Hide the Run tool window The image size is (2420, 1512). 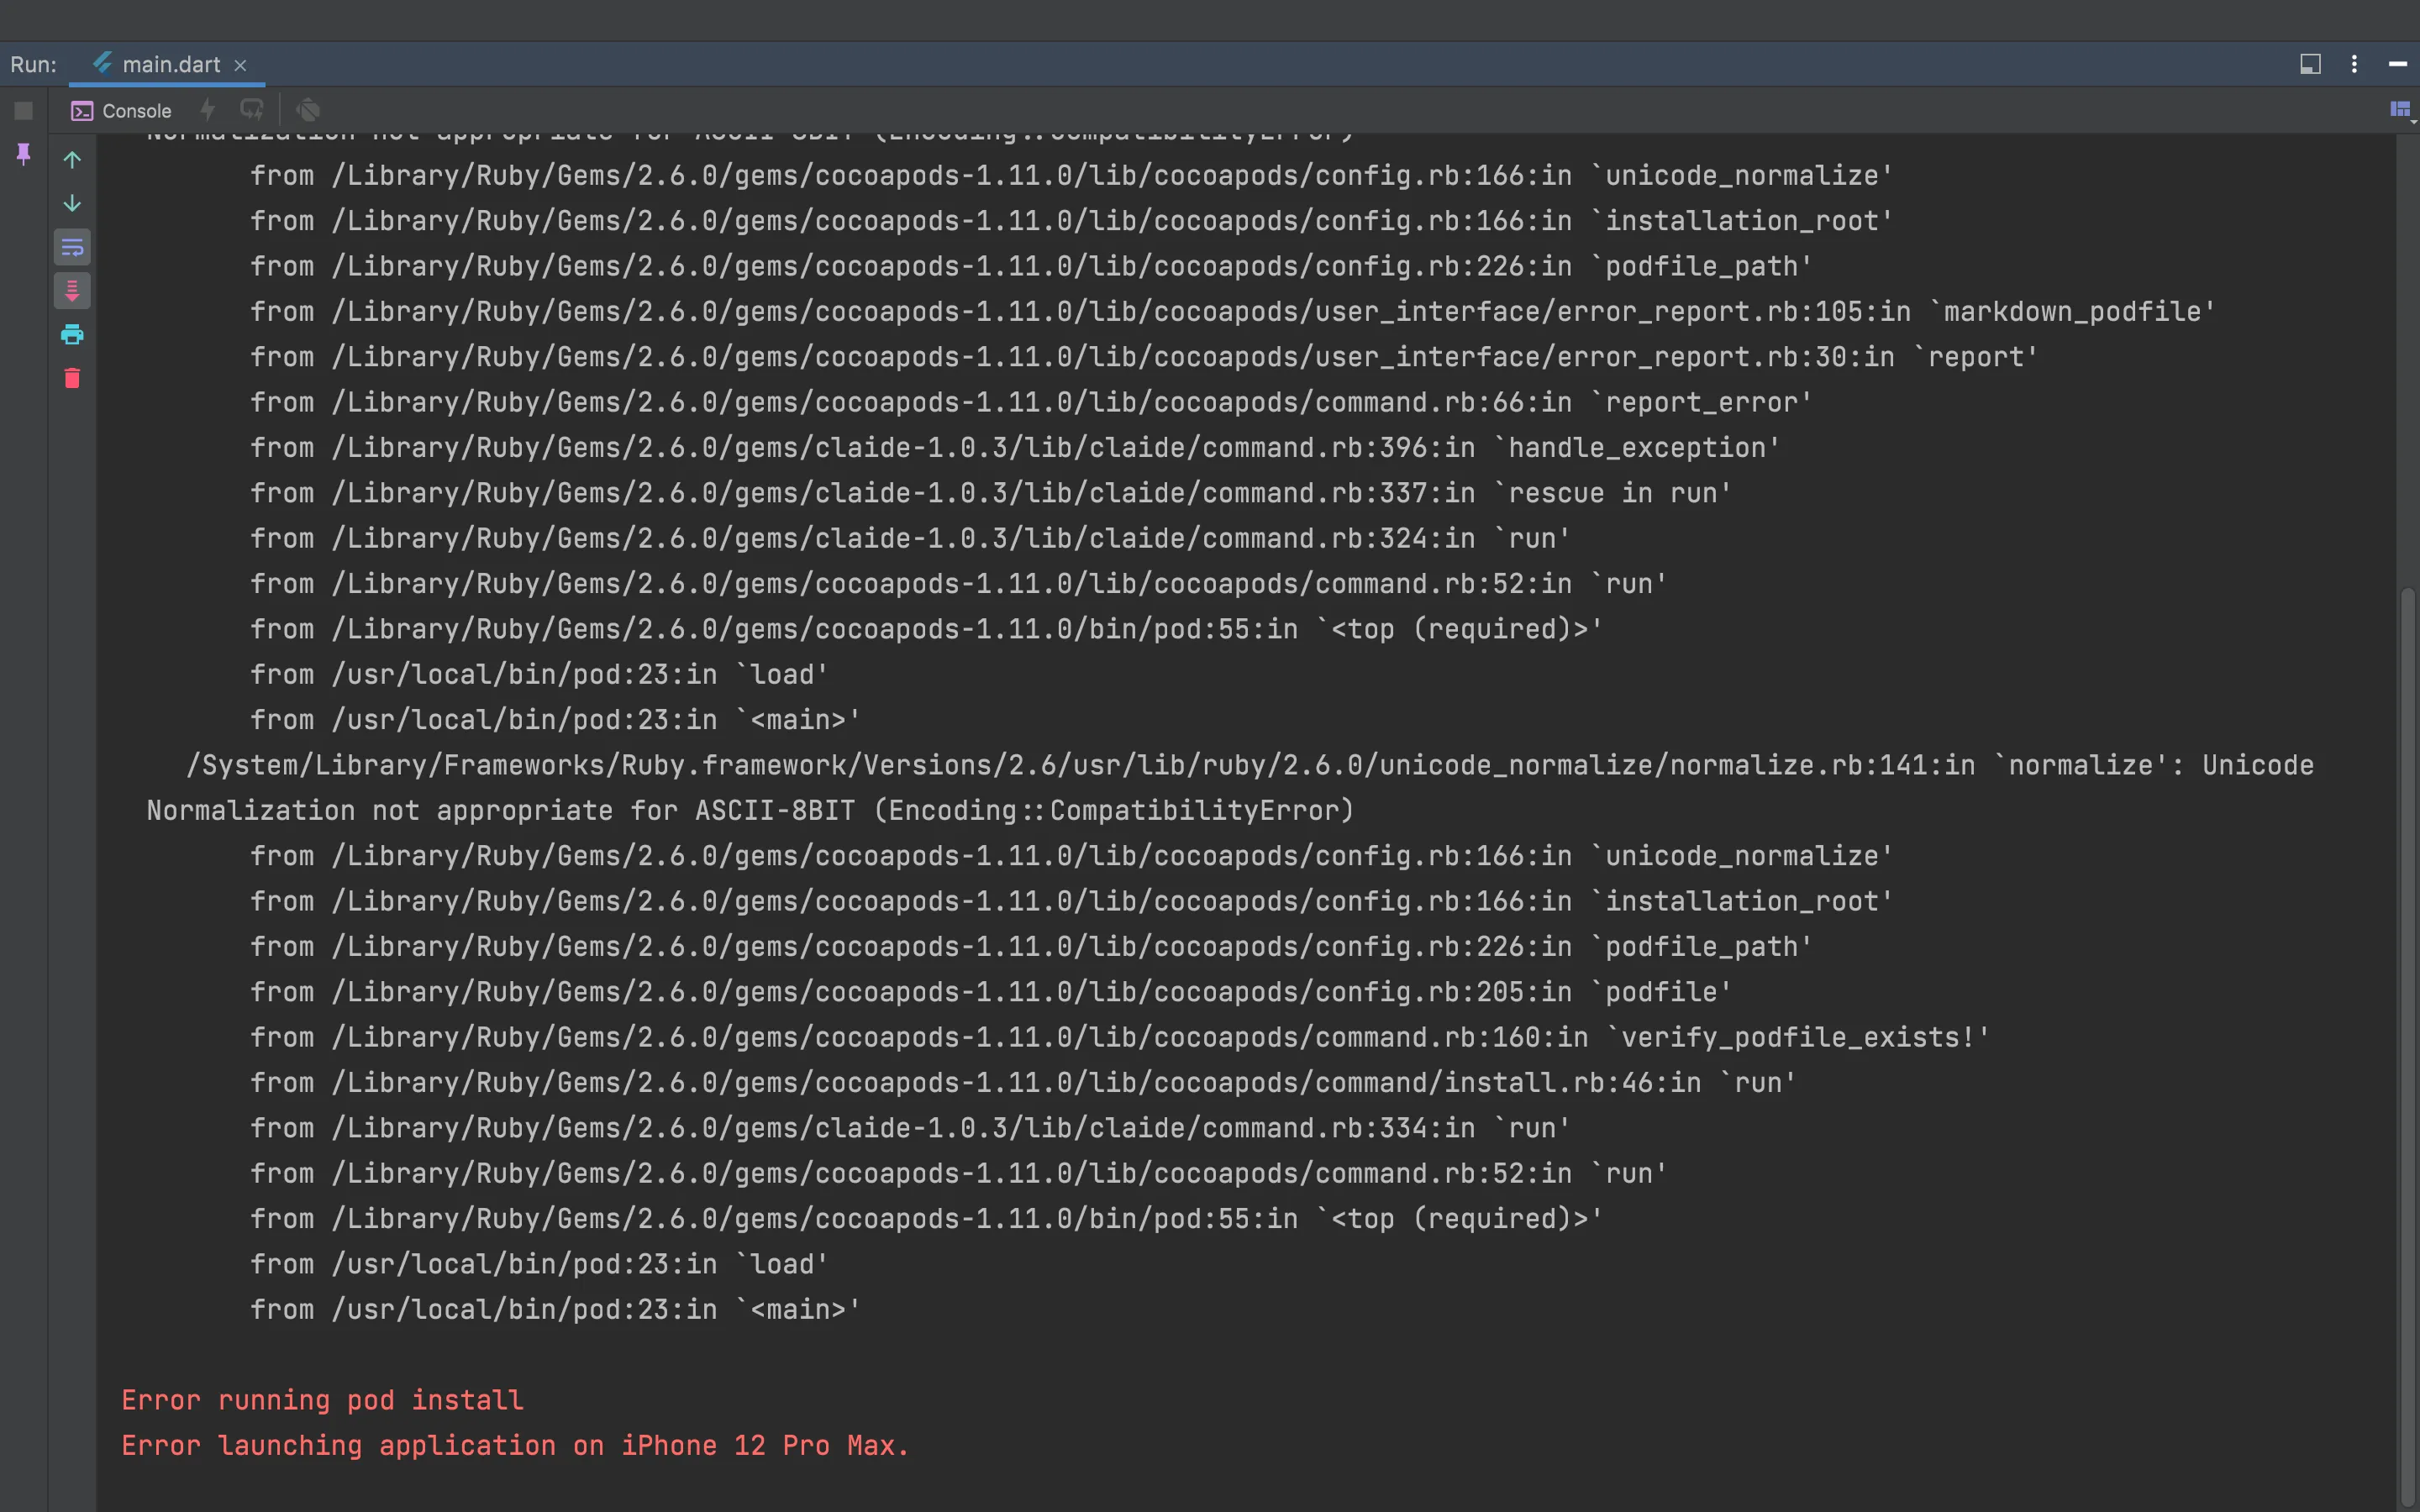[x=2397, y=64]
